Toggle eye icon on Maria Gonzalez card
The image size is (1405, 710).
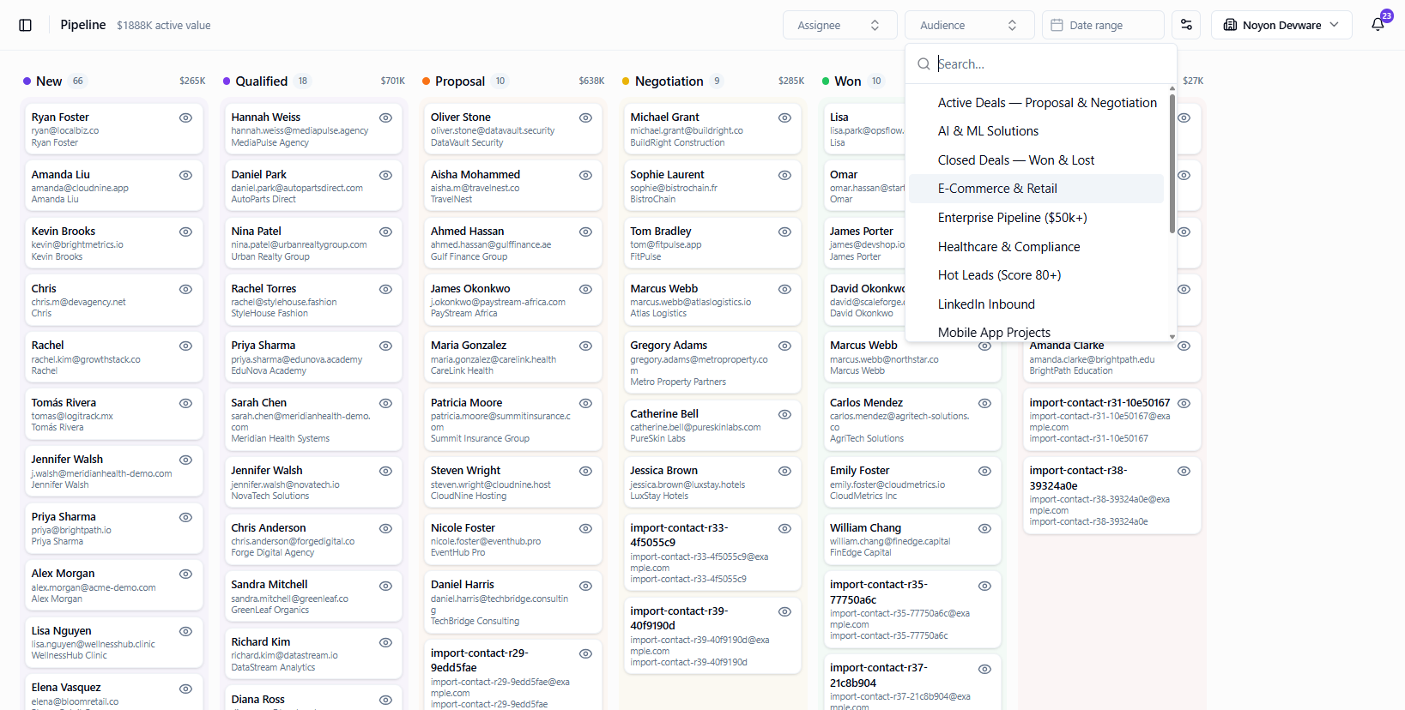[585, 346]
